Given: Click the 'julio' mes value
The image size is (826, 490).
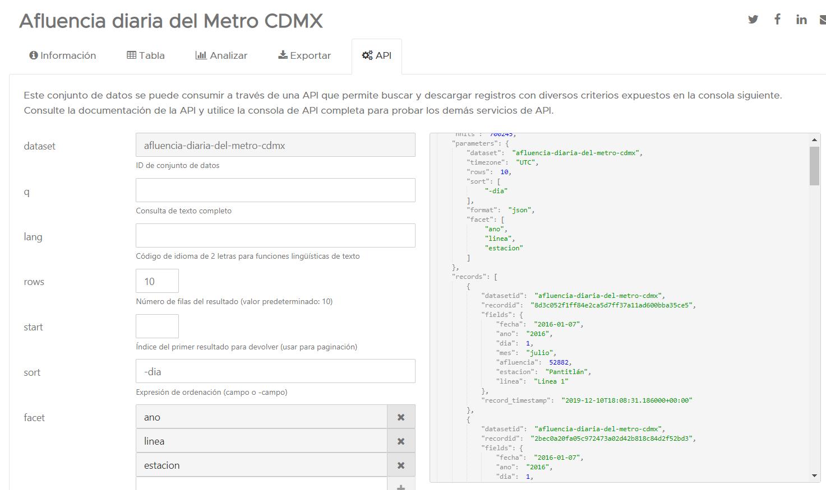Looking at the screenshot, I should pos(539,353).
